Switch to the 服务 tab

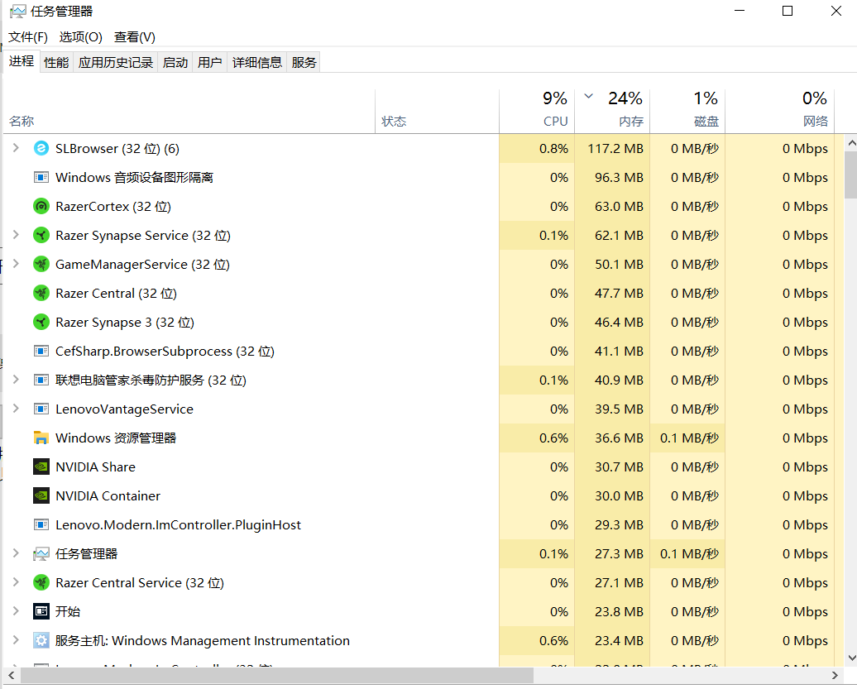(304, 62)
